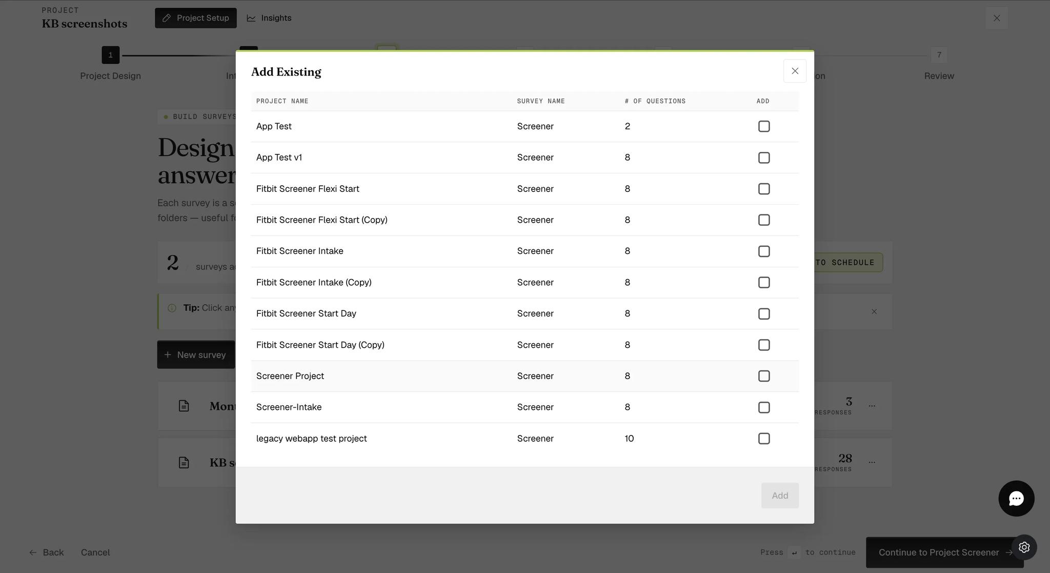This screenshot has width=1050, height=573.
Task: Close the Add Existing dialog
Action: point(795,71)
